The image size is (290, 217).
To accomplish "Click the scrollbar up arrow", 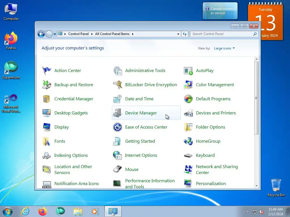I will point(257,59).
